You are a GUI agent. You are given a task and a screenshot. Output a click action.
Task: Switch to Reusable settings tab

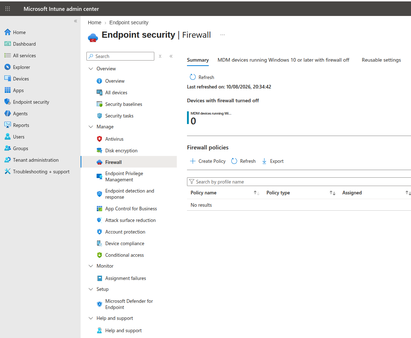pos(381,60)
